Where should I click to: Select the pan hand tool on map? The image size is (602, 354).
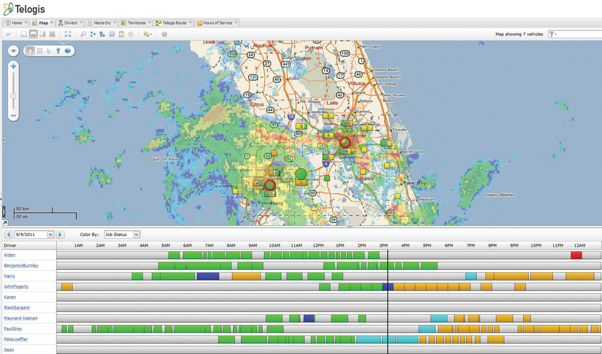tap(30, 51)
